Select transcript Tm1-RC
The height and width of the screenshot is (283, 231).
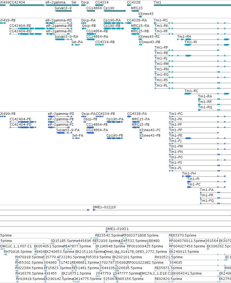[x=207, y=94]
